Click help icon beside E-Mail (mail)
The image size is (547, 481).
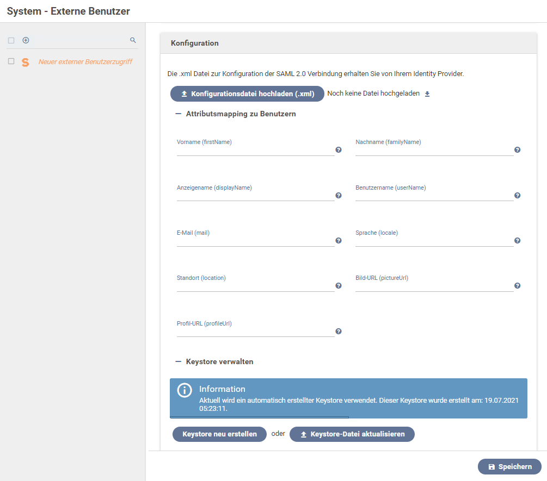(x=339, y=241)
